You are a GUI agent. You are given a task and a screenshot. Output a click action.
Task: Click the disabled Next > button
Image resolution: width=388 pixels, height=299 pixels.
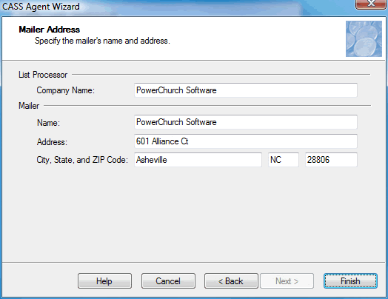(287, 281)
